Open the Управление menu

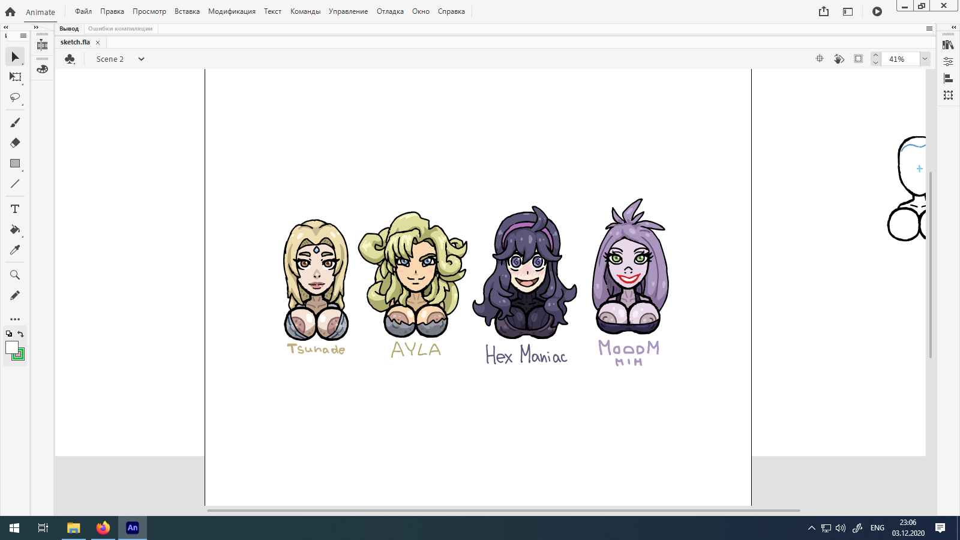tap(348, 11)
